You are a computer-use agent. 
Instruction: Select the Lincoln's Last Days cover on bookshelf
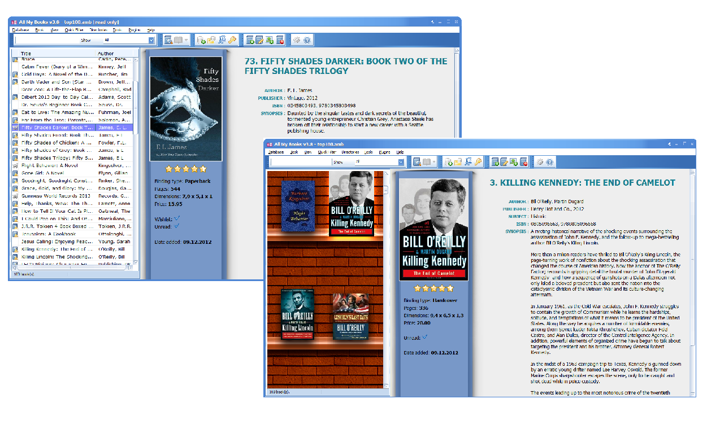coord(350,316)
